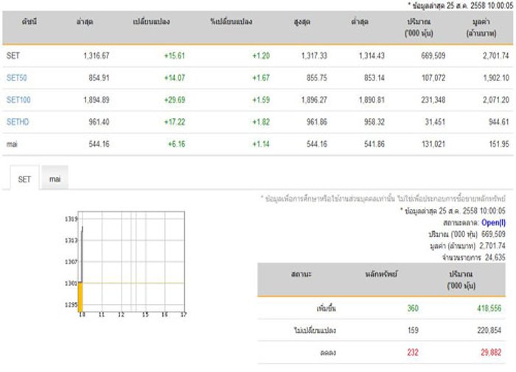Screen dimensions: 516x372
Task: Click SET100 last value 1,894.89
Action: (x=96, y=100)
